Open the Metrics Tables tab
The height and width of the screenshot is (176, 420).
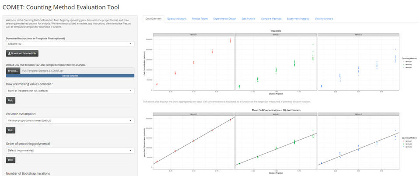pos(201,19)
